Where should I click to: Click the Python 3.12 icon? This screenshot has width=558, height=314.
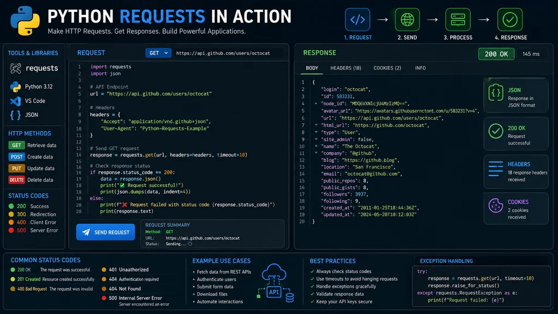15,87
